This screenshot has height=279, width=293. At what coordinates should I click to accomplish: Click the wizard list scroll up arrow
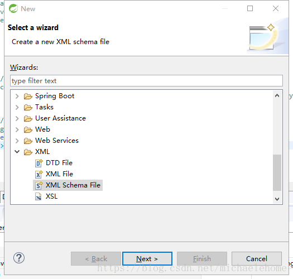click(277, 96)
